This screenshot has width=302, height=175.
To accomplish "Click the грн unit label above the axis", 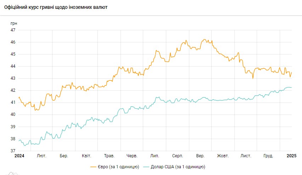I will [13, 23].
